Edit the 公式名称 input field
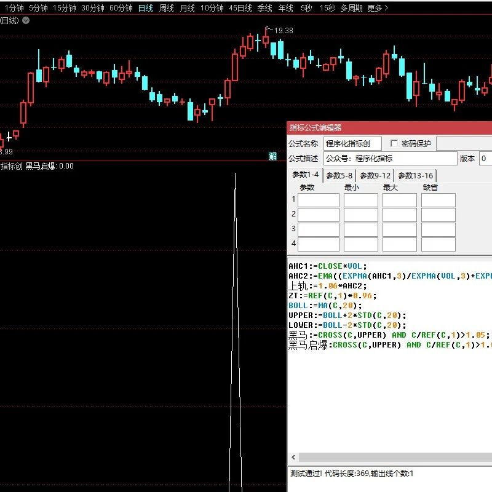The width and height of the screenshot is (492, 492). coord(352,144)
